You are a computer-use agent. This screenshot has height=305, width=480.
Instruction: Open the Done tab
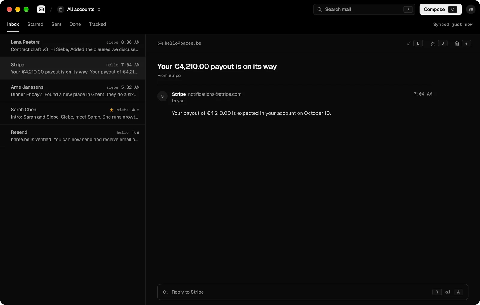point(75,25)
